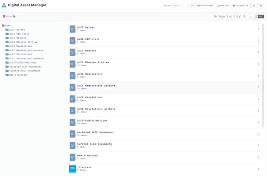Open the three-dot menu for ALCC Minutes Archive

[x=259, y=64]
